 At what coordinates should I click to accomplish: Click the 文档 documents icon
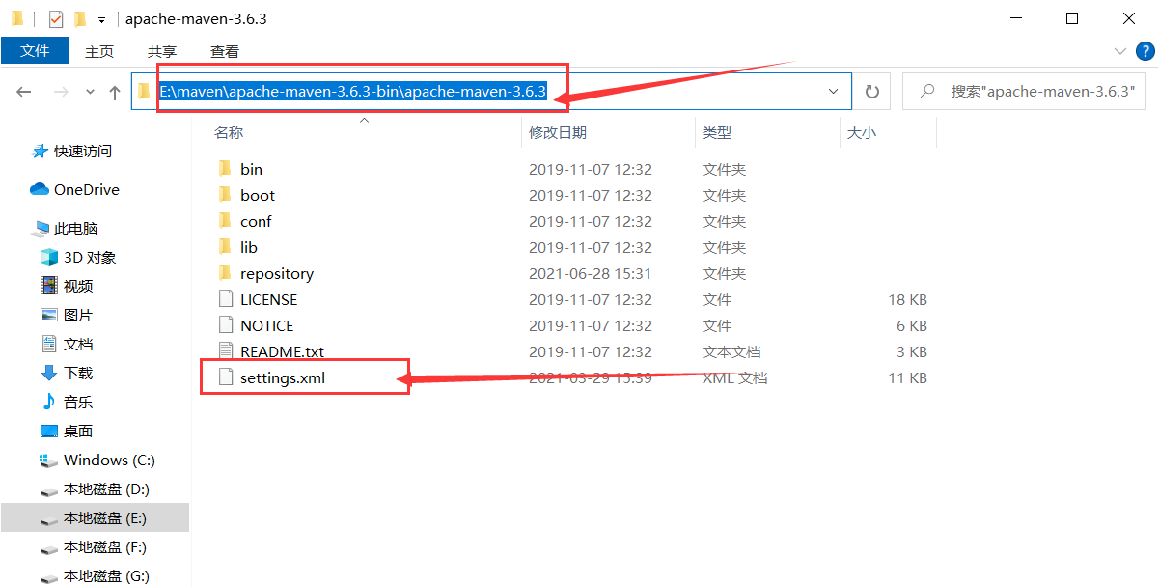pos(49,344)
